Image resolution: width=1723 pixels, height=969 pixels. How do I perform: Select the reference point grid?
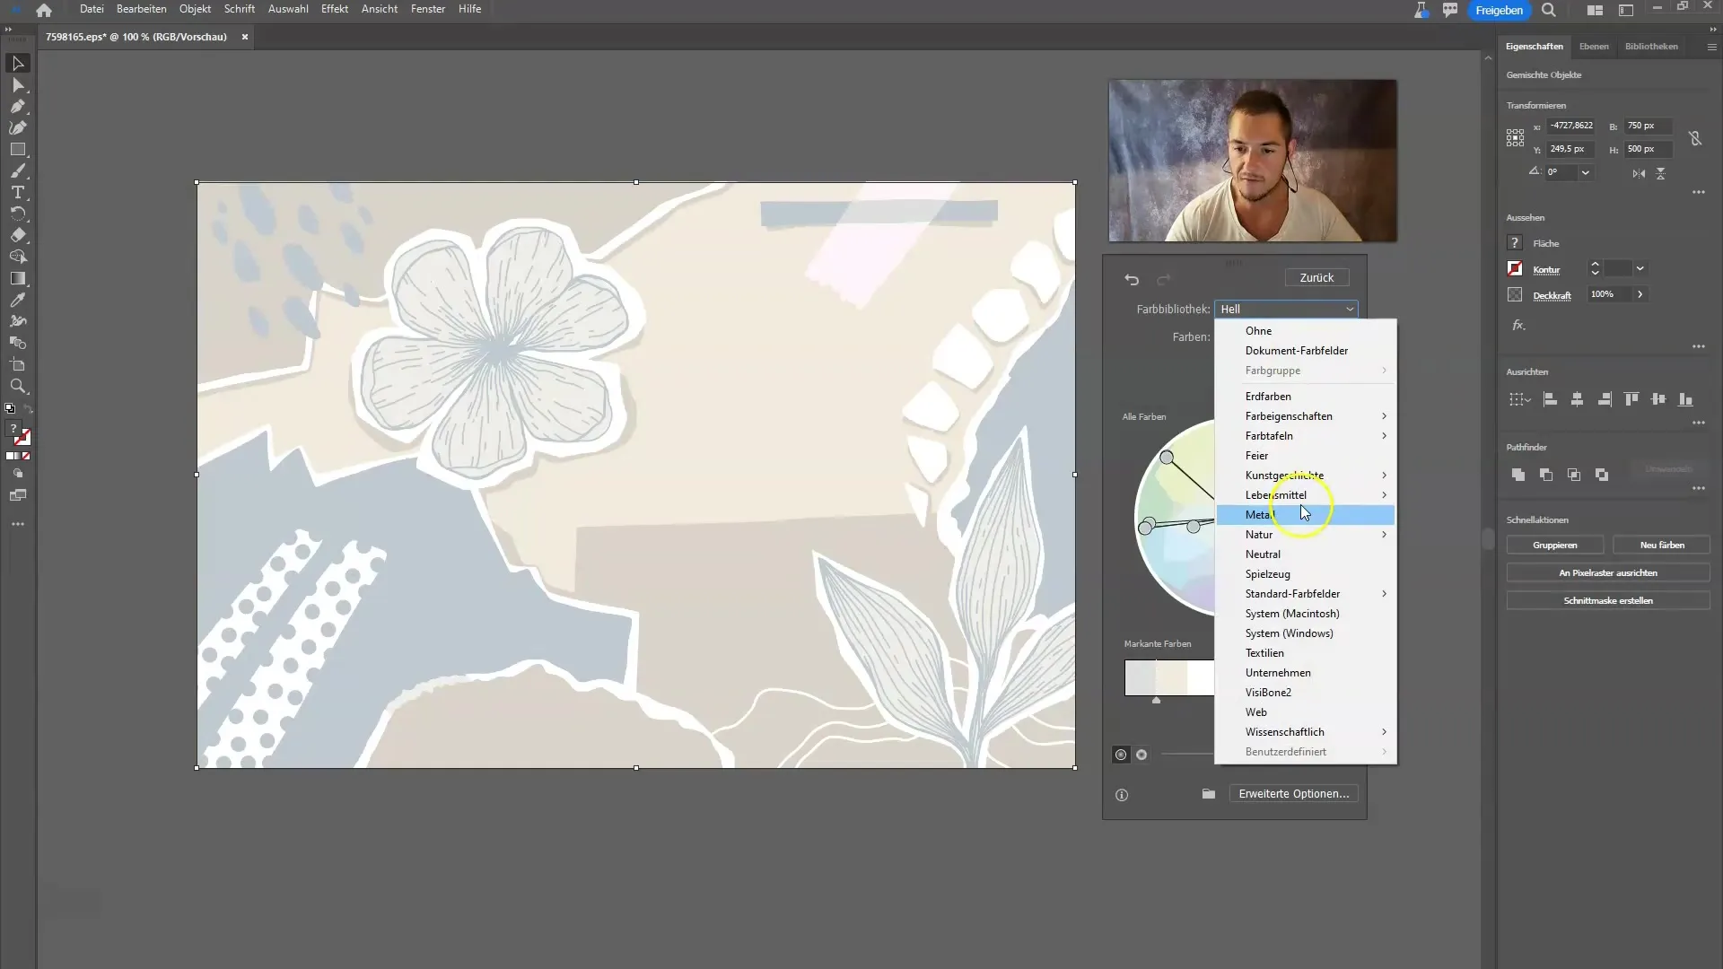coord(1515,137)
